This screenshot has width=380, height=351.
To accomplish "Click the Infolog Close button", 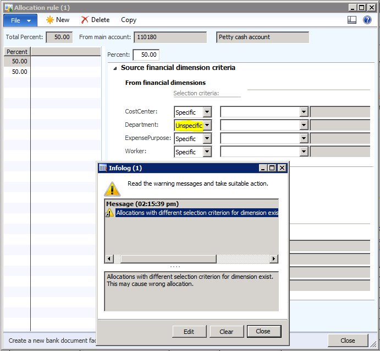I will pyautogui.click(x=263, y=332).
